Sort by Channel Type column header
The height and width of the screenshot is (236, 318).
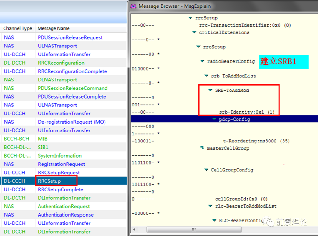18,28
